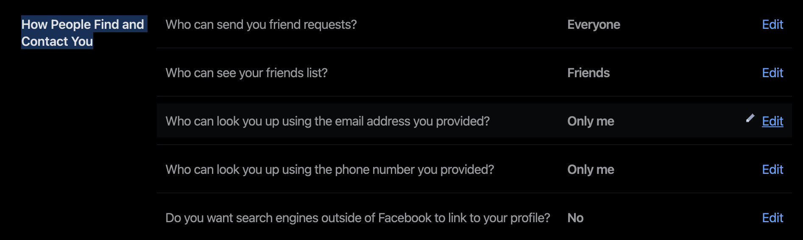Select 'Who can see your friends list?' question

click(246, 73)
